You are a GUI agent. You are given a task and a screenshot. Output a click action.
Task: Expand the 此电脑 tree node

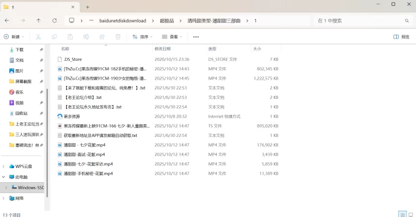4,177
